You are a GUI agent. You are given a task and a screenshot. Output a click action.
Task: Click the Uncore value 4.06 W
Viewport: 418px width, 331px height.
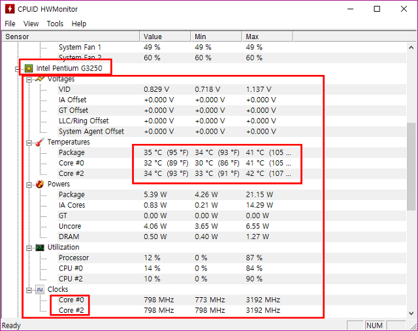[155, 226]
